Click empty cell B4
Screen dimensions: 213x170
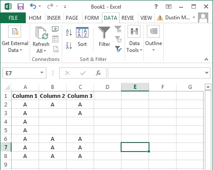tap(52, 121)
